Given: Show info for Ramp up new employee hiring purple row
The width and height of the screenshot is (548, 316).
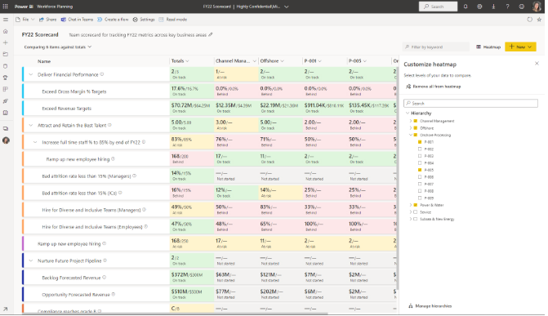Looking at the screenshot, I should [105, 243].
